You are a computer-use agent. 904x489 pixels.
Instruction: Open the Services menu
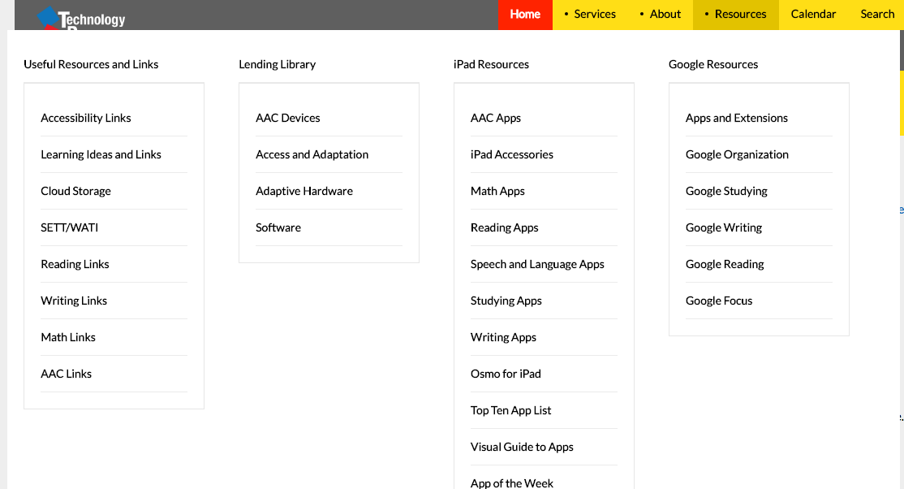click(589, 15)
